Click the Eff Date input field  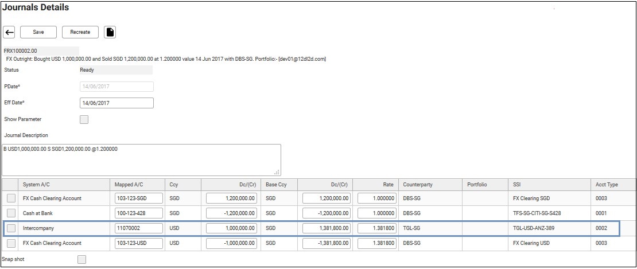pyautogui.click(x=116, y=103)
